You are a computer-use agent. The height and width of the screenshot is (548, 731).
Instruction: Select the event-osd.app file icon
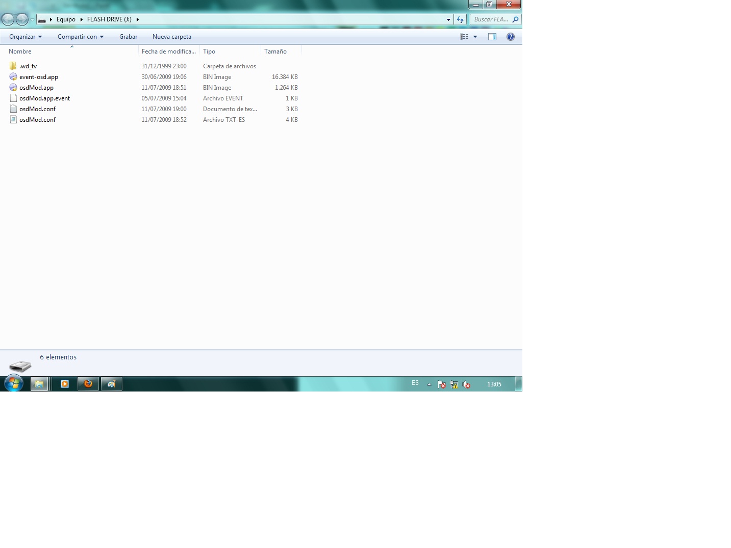13,77
